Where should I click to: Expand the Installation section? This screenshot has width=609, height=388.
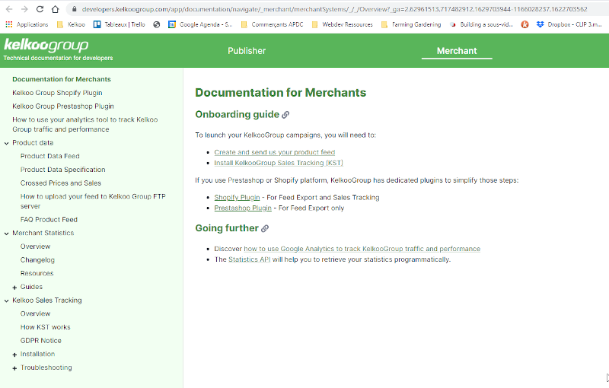[x=14, y=355]
